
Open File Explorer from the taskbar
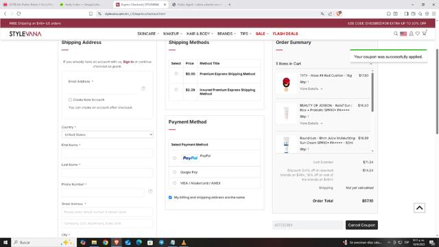94,242
